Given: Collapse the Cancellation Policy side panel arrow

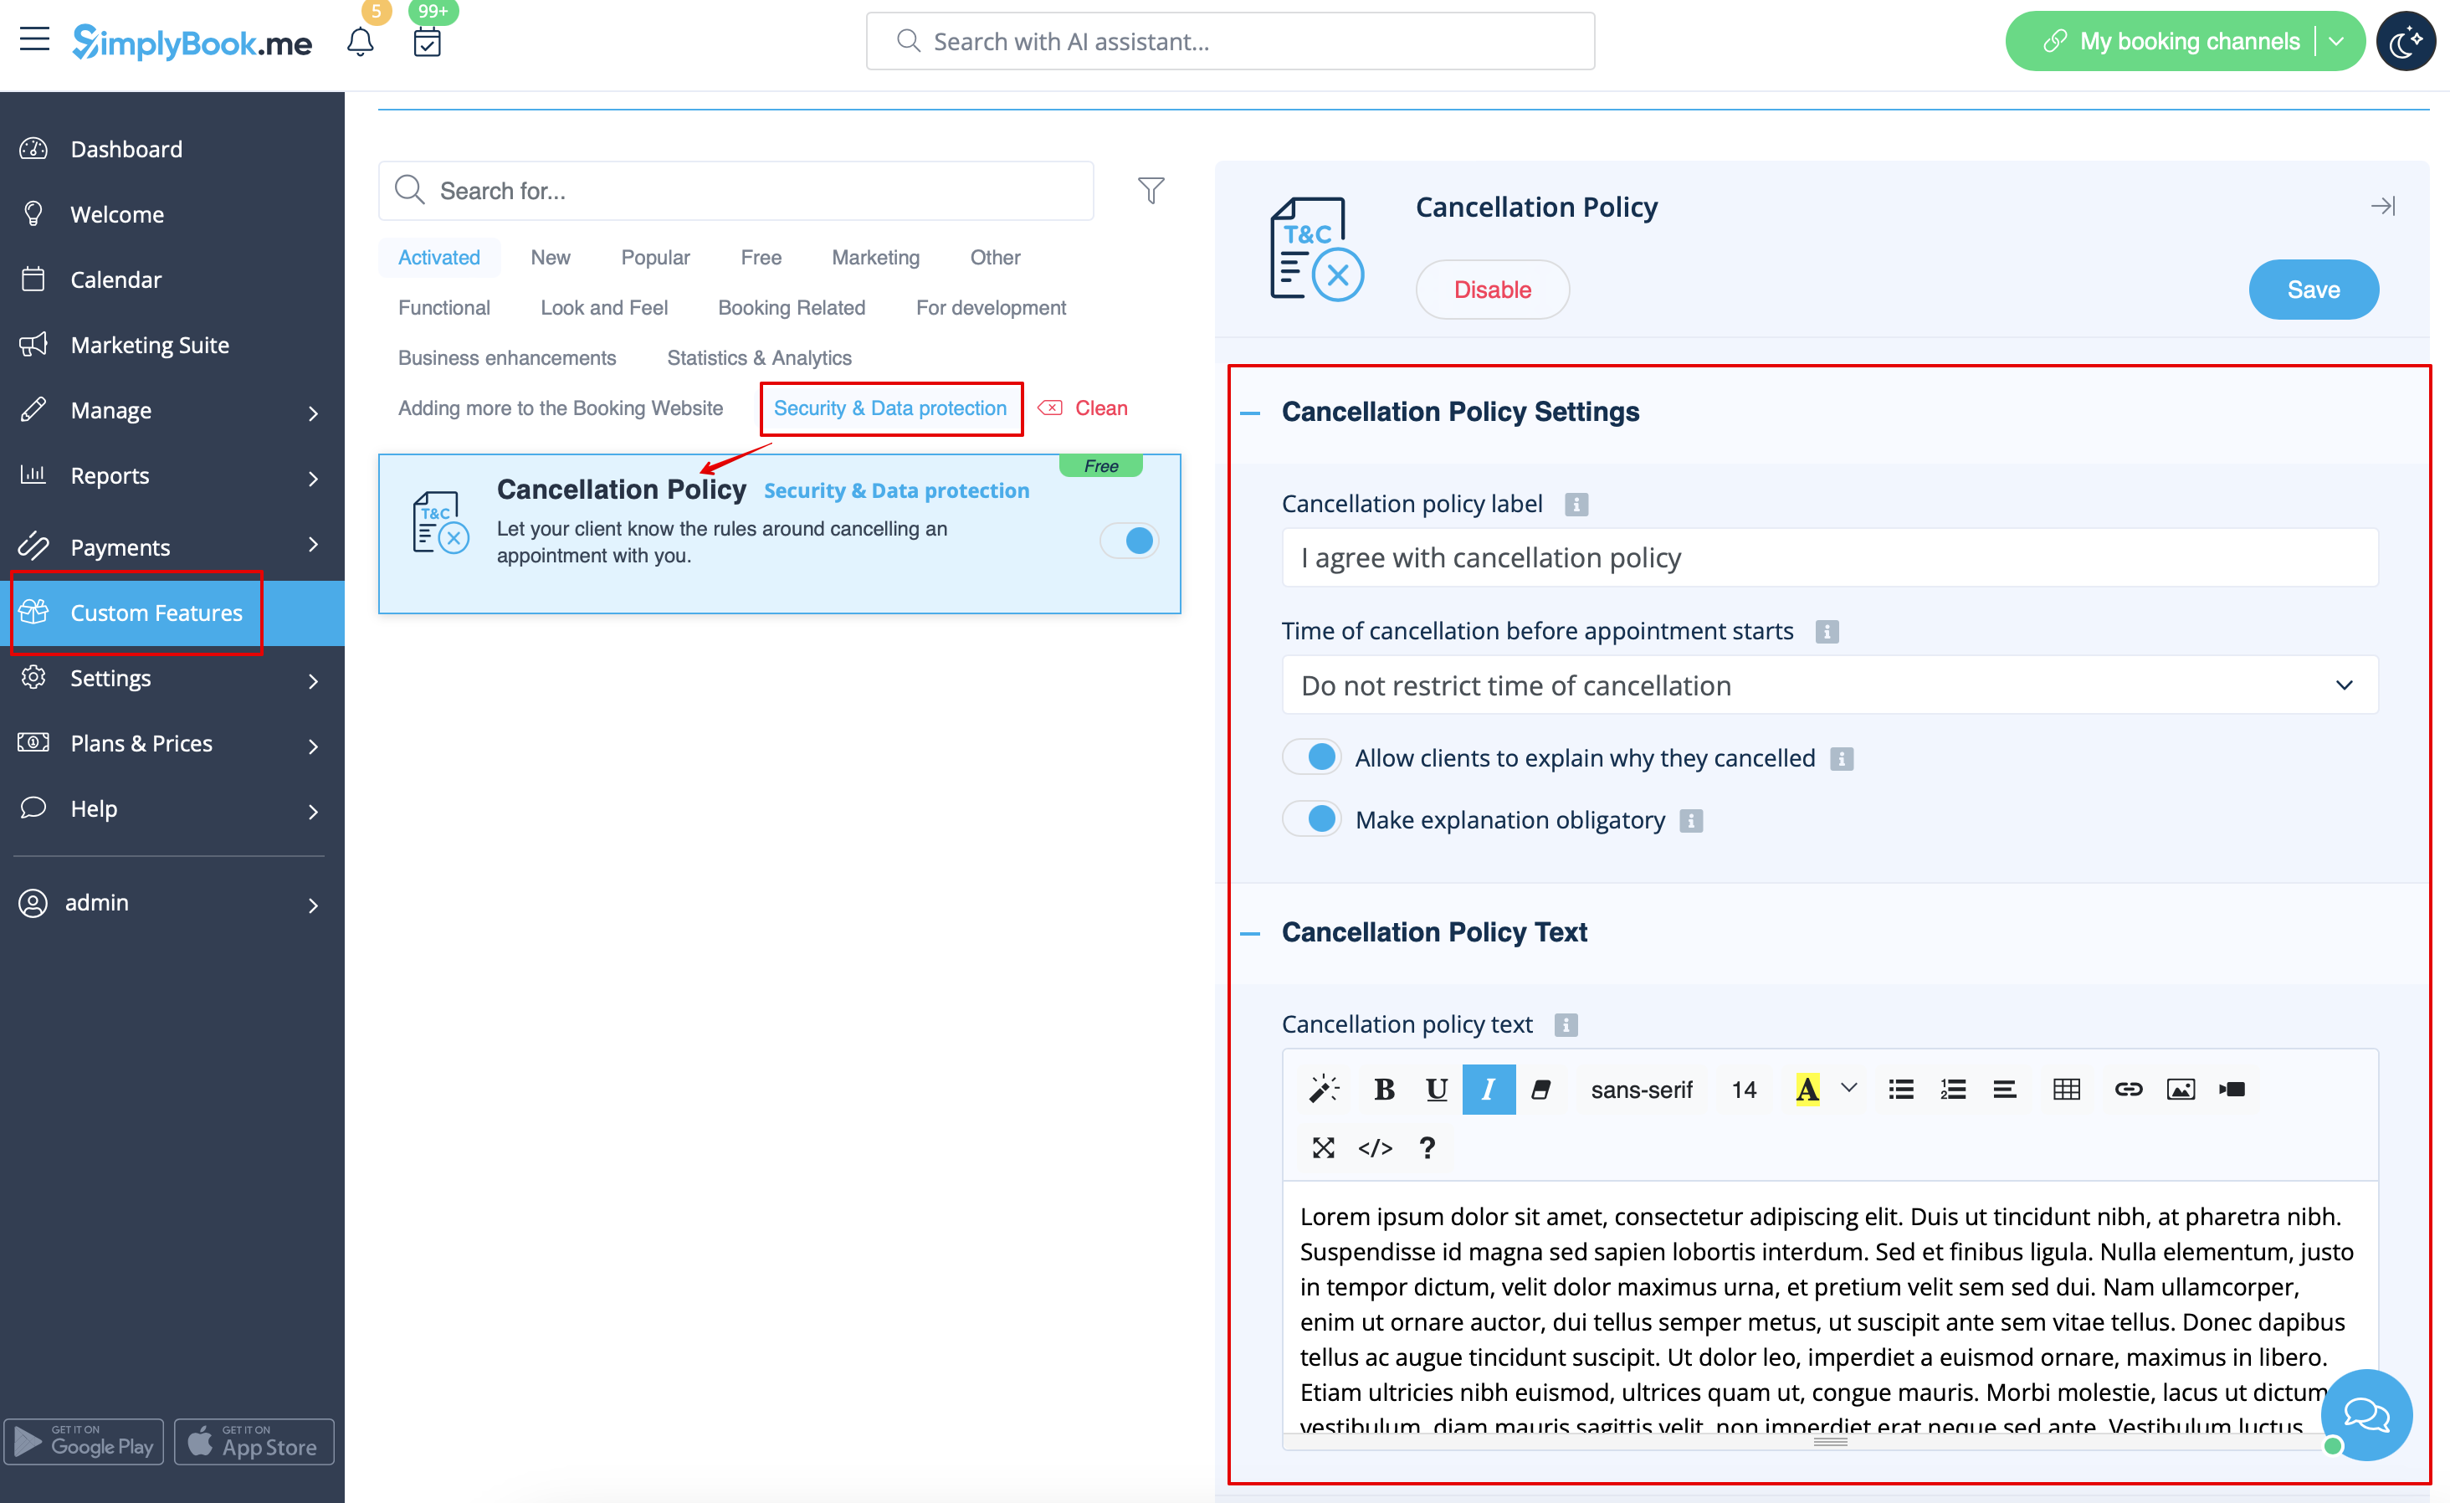Looking at the screenshot, I should click(2382, 206).
